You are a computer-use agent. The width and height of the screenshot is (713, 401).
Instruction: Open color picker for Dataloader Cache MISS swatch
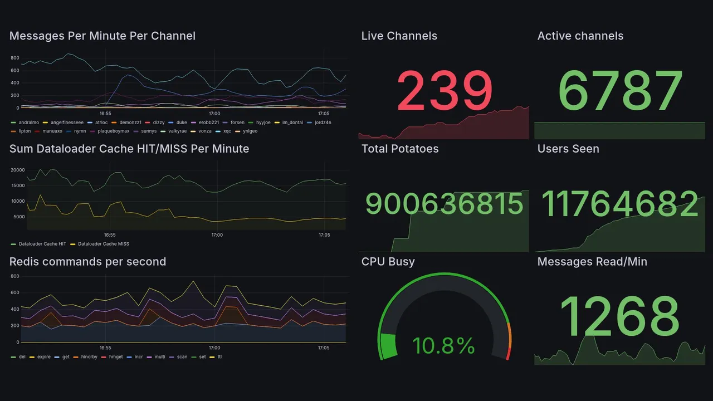coord(72,244)
